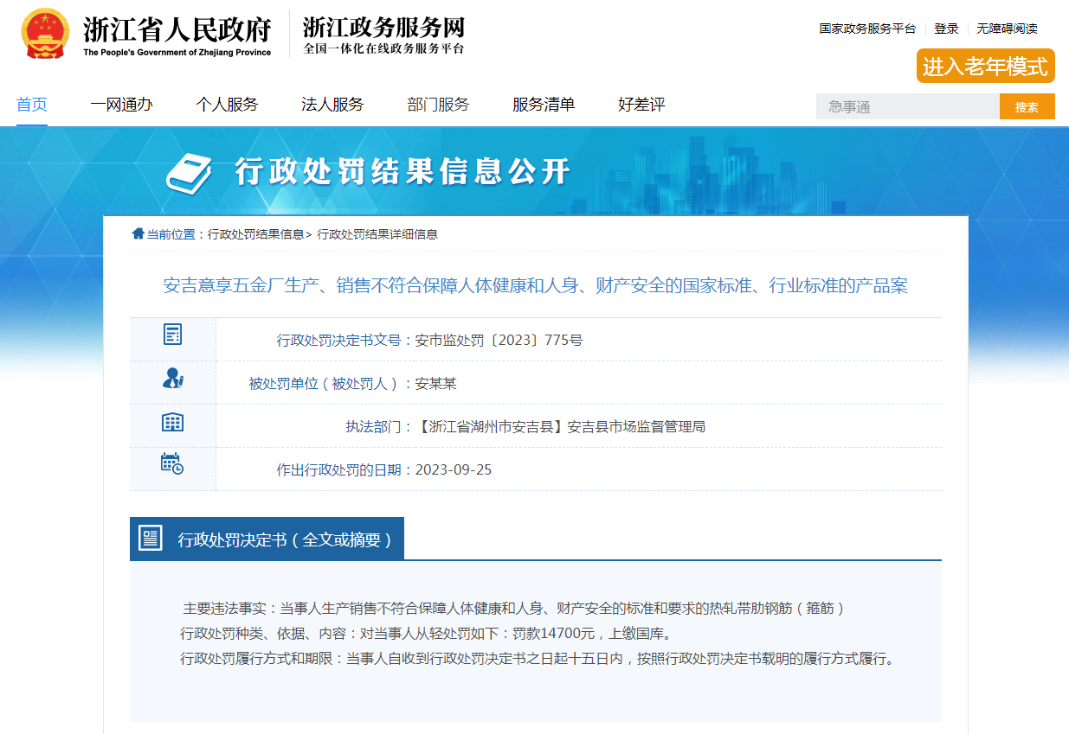The height and width of the screenshot is (734, 1069).
Task: Click the person icon in 被处罚单位 row
Action: pos(173,378)
